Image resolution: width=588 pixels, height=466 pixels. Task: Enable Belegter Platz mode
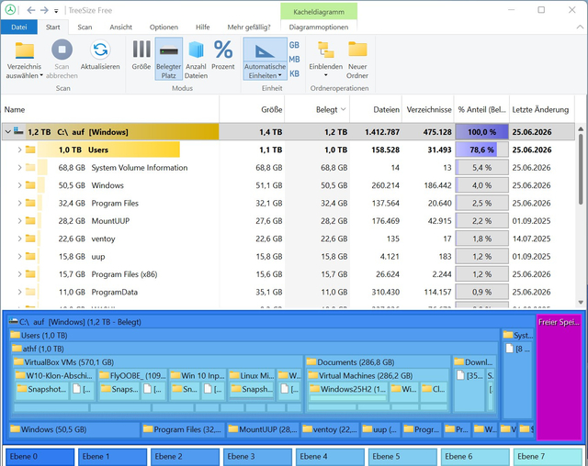coord(169,59)
